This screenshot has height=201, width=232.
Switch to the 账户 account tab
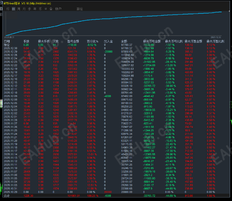click(58, 9)
